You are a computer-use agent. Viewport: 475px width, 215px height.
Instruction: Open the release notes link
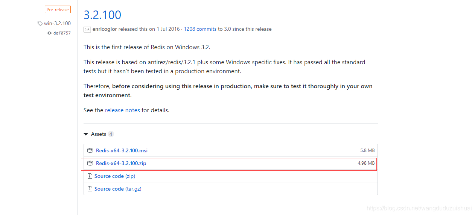(122, 110)
